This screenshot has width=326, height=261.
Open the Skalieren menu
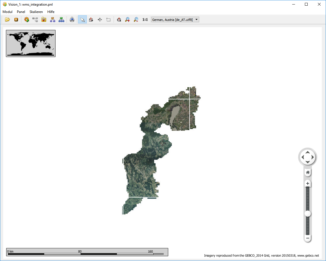click(x=36, y=12)
